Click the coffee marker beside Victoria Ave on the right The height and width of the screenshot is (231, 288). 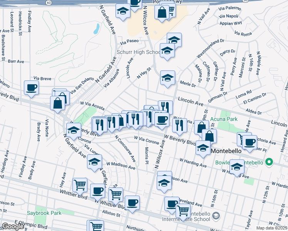249,144
